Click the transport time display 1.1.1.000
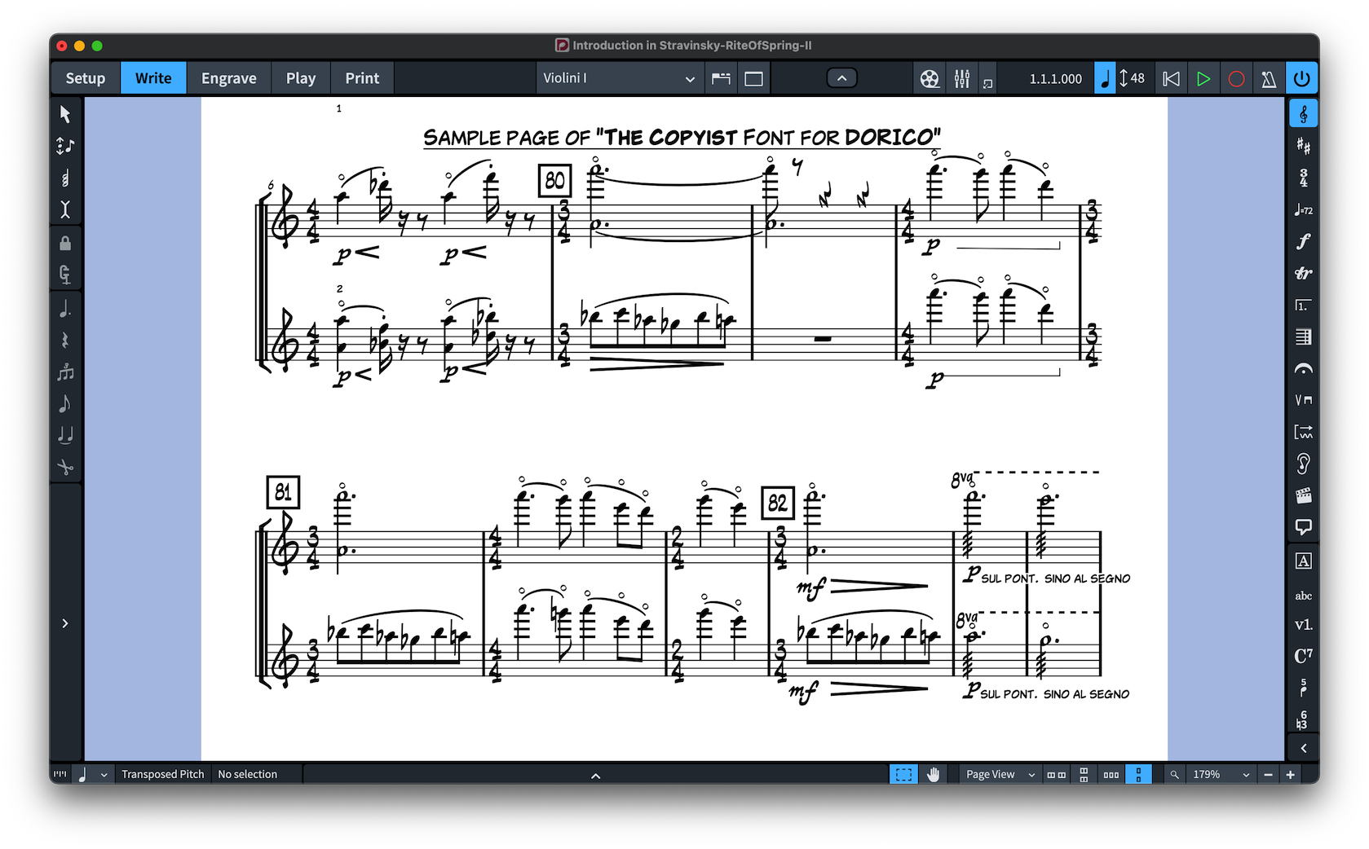Image resolution: width=1369 pixels, height=849 pixels. [1056, 79]
